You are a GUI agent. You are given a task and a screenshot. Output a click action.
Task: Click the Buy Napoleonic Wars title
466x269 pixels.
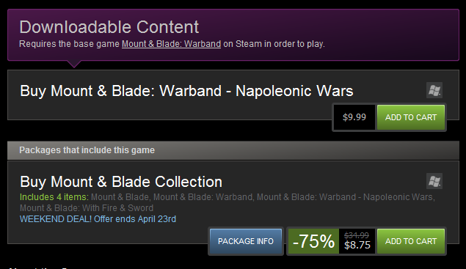186,91
